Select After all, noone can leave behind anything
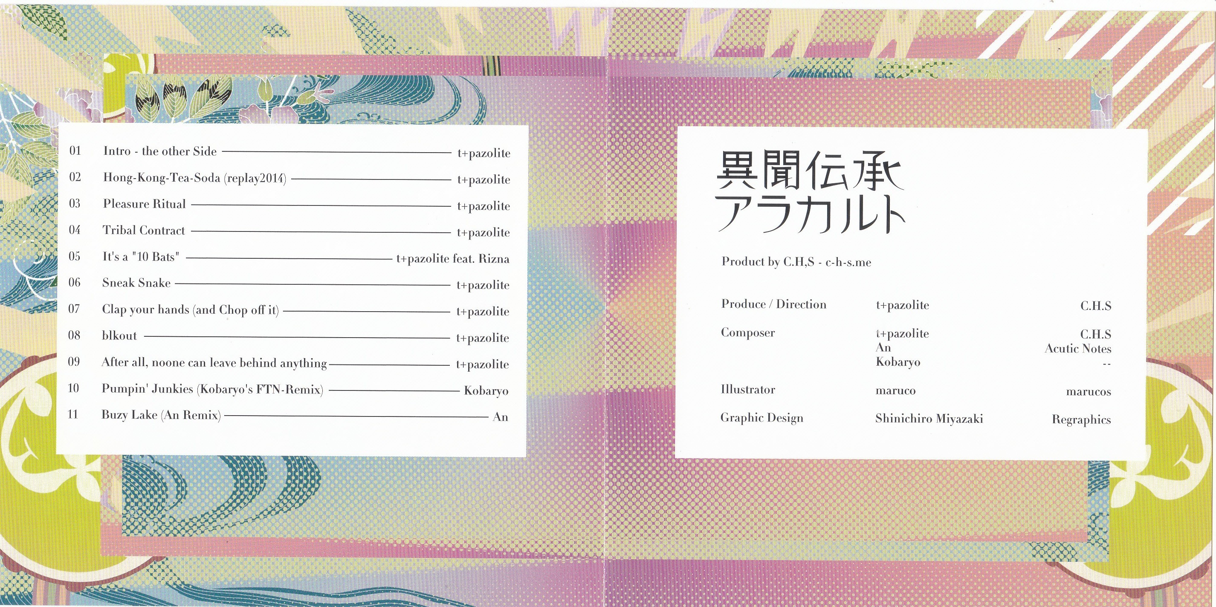The height and width of the screenshot is (607, 1216). (x=214, y=362)
